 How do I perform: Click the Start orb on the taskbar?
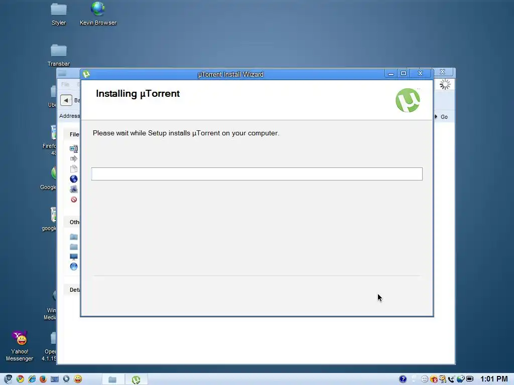tap(8, 379)
